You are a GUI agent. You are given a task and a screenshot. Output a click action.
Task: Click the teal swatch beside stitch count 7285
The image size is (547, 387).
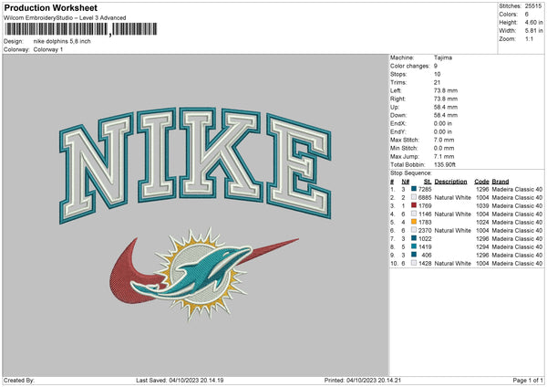coord(414,189)
